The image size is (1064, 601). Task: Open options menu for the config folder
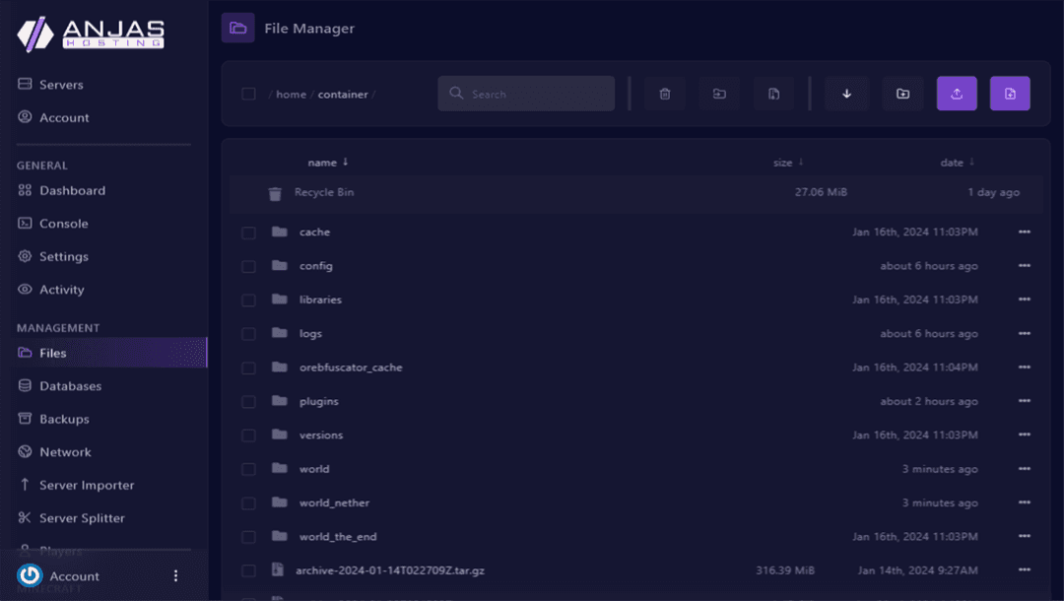point(1024,266)
